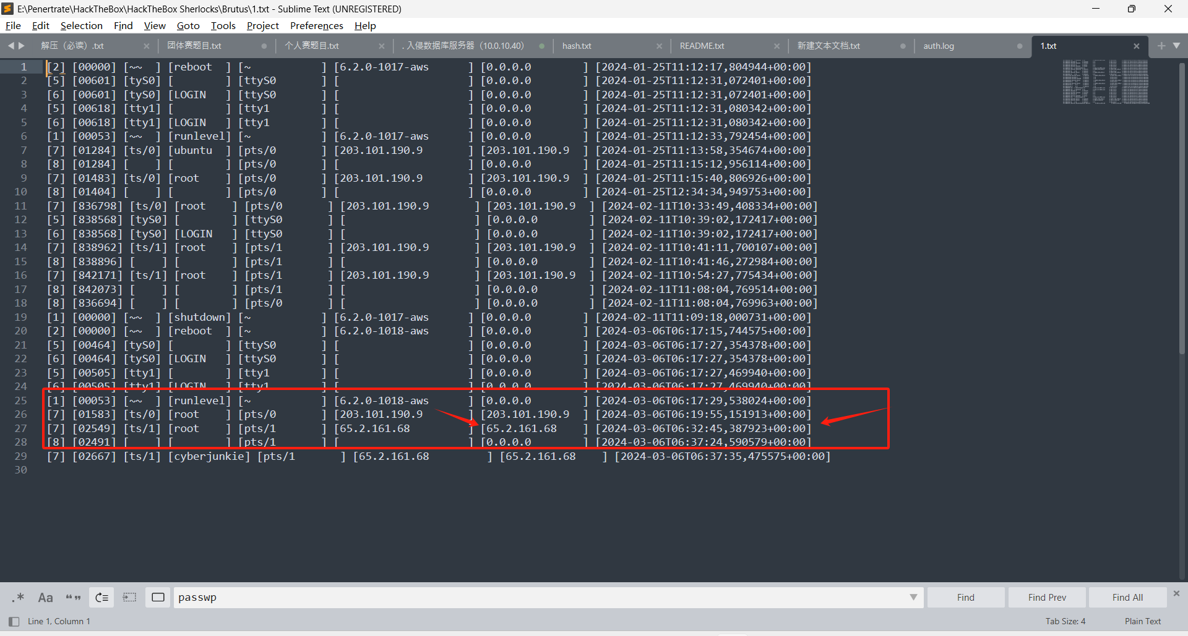1188x636 pixels.
Task: Toggle whole word matching option
Action: 73,597
